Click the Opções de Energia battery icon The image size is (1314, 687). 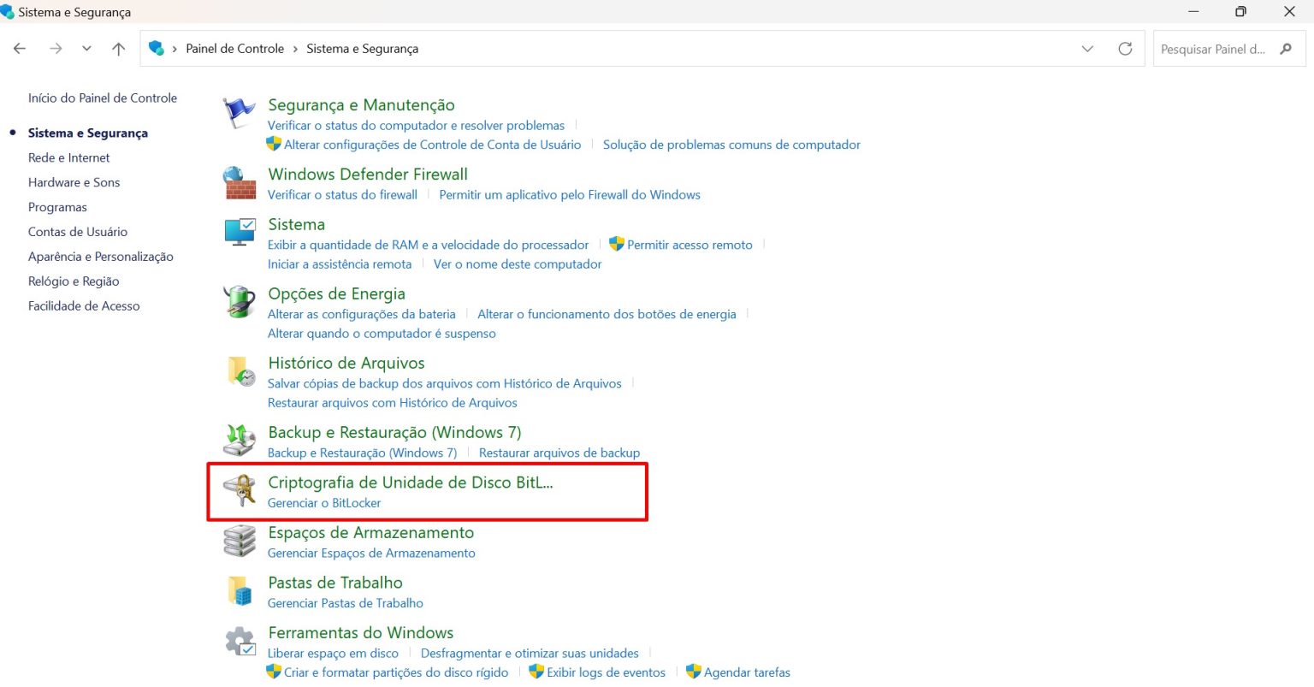click(240, 302)
